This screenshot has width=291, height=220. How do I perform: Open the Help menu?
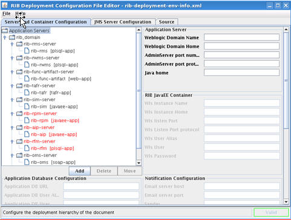(x=20, y=14)
